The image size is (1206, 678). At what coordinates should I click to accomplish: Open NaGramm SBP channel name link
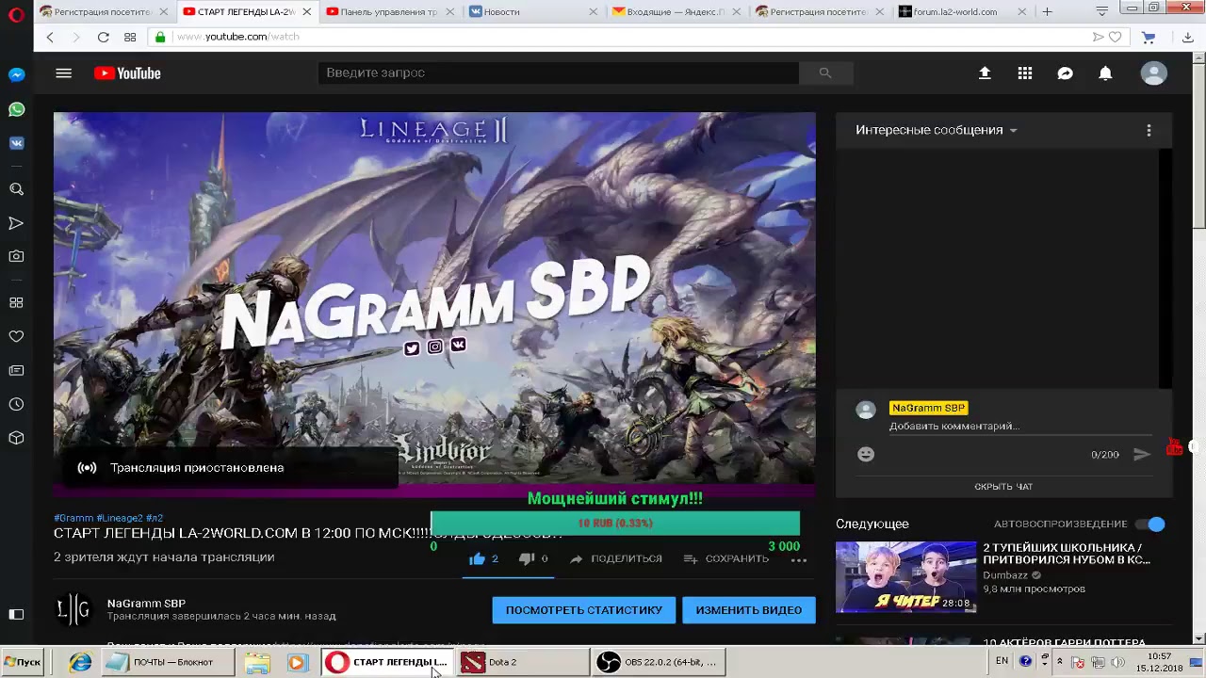[146, 603]
